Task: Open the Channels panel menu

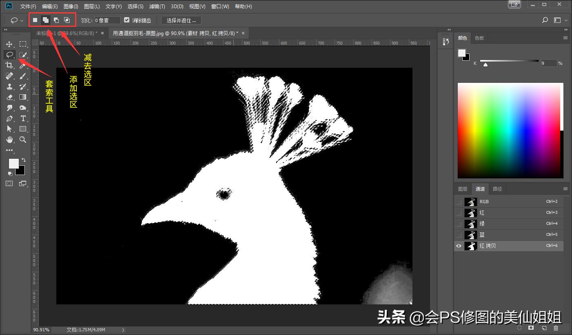Action: (565, 189)
